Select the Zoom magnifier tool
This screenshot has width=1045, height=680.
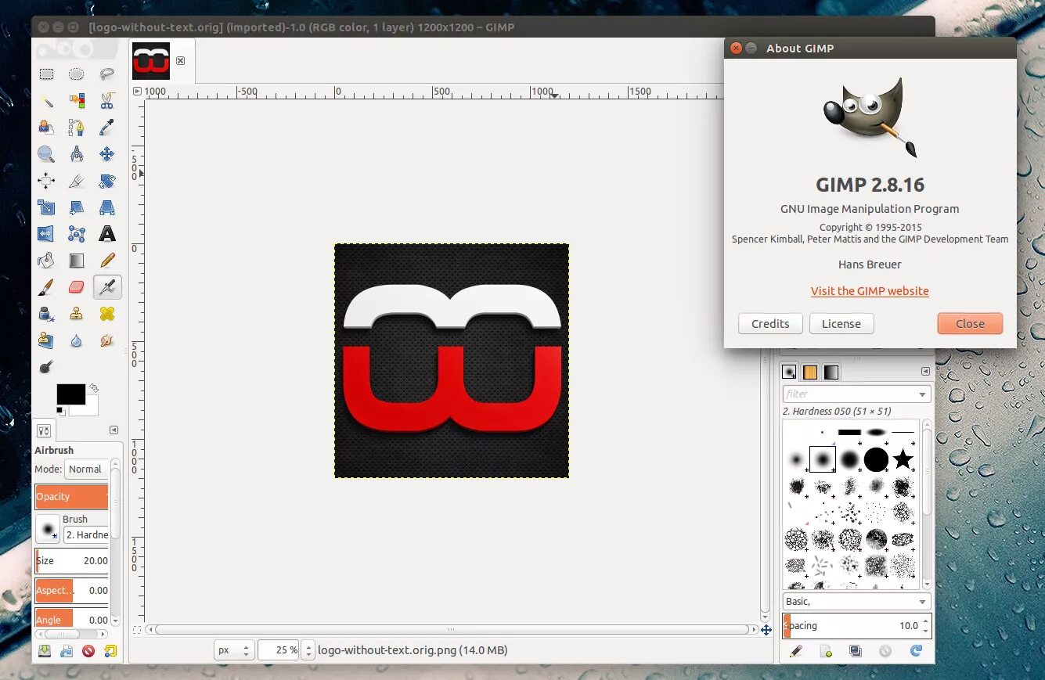(x=46, y=154)
